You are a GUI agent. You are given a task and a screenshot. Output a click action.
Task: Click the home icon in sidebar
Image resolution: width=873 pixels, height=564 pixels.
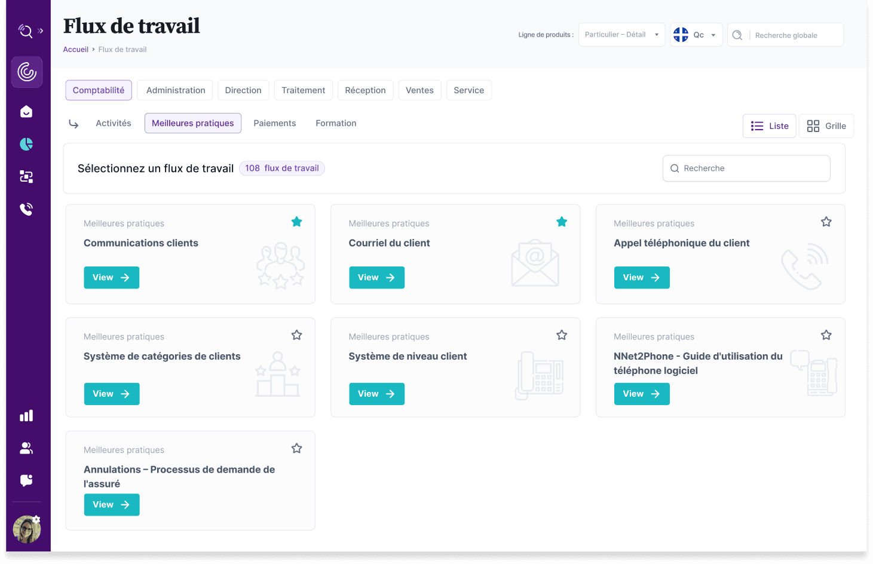tap(26, 112)
